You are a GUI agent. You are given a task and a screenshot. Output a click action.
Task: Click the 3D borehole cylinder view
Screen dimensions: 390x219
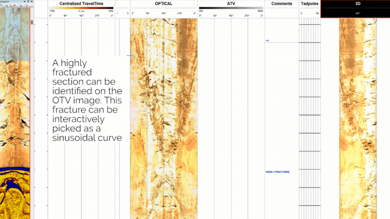(x=358, y=119)
